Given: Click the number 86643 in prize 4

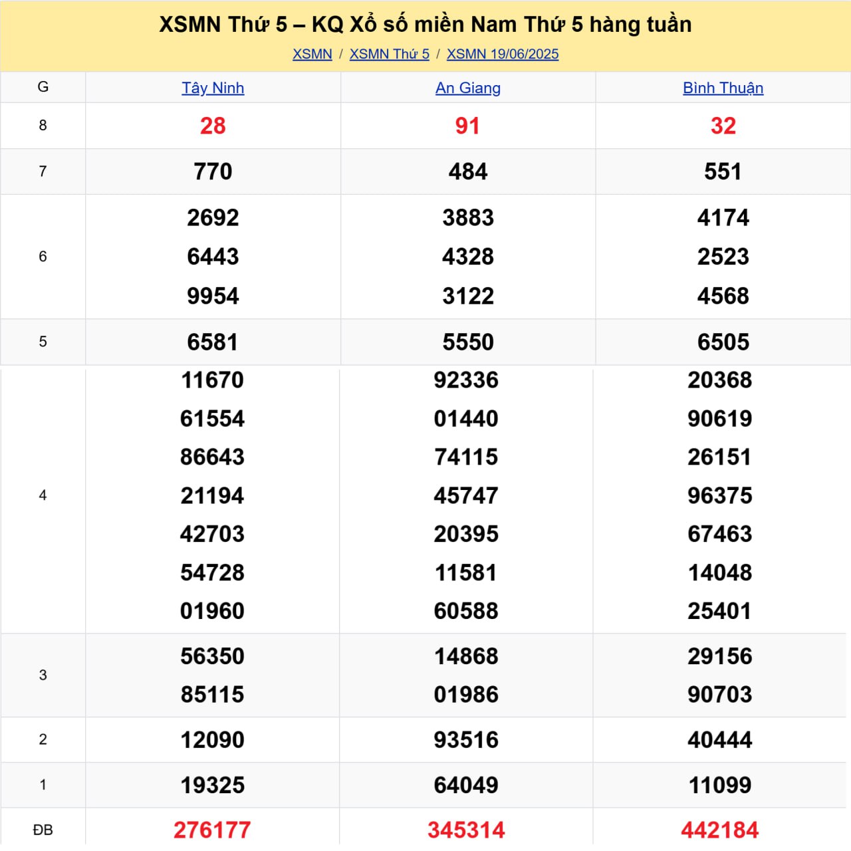Looking at the screenshot, I should click(x=213, y=457).
